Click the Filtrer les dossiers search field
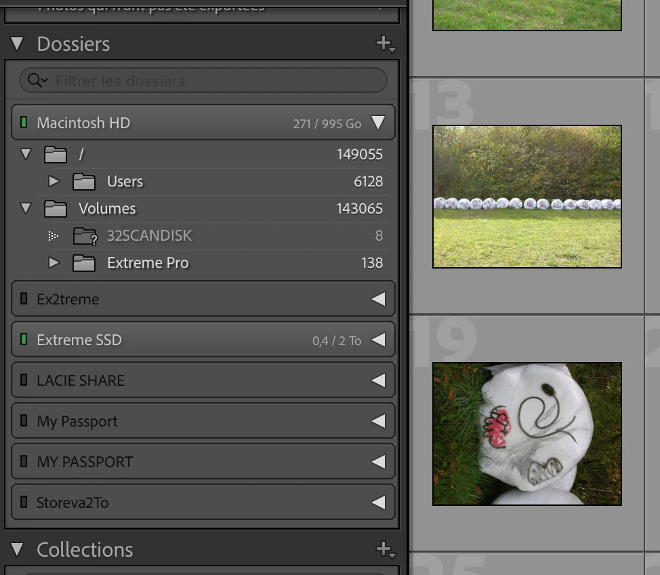660x575 pixels. pos(203,81)
